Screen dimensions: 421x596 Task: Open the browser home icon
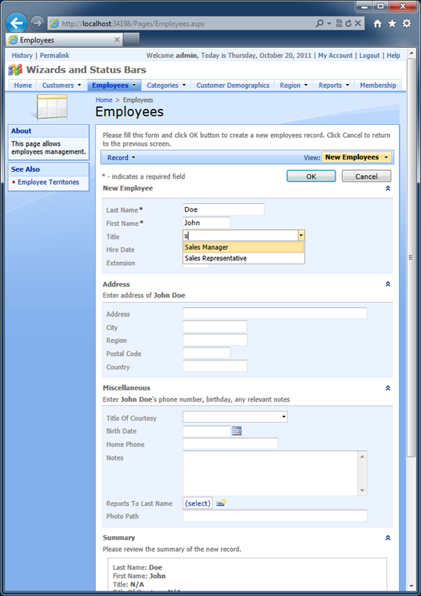377,24
